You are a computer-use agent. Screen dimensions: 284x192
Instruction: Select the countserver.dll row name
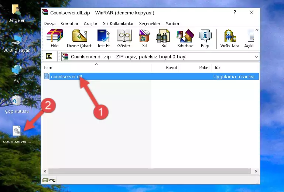(x=66, y=77)
